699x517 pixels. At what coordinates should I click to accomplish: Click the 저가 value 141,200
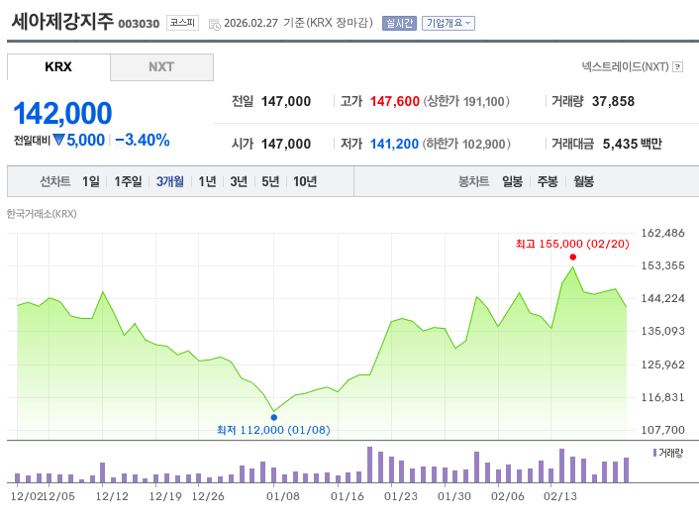(x=394, y=144)
